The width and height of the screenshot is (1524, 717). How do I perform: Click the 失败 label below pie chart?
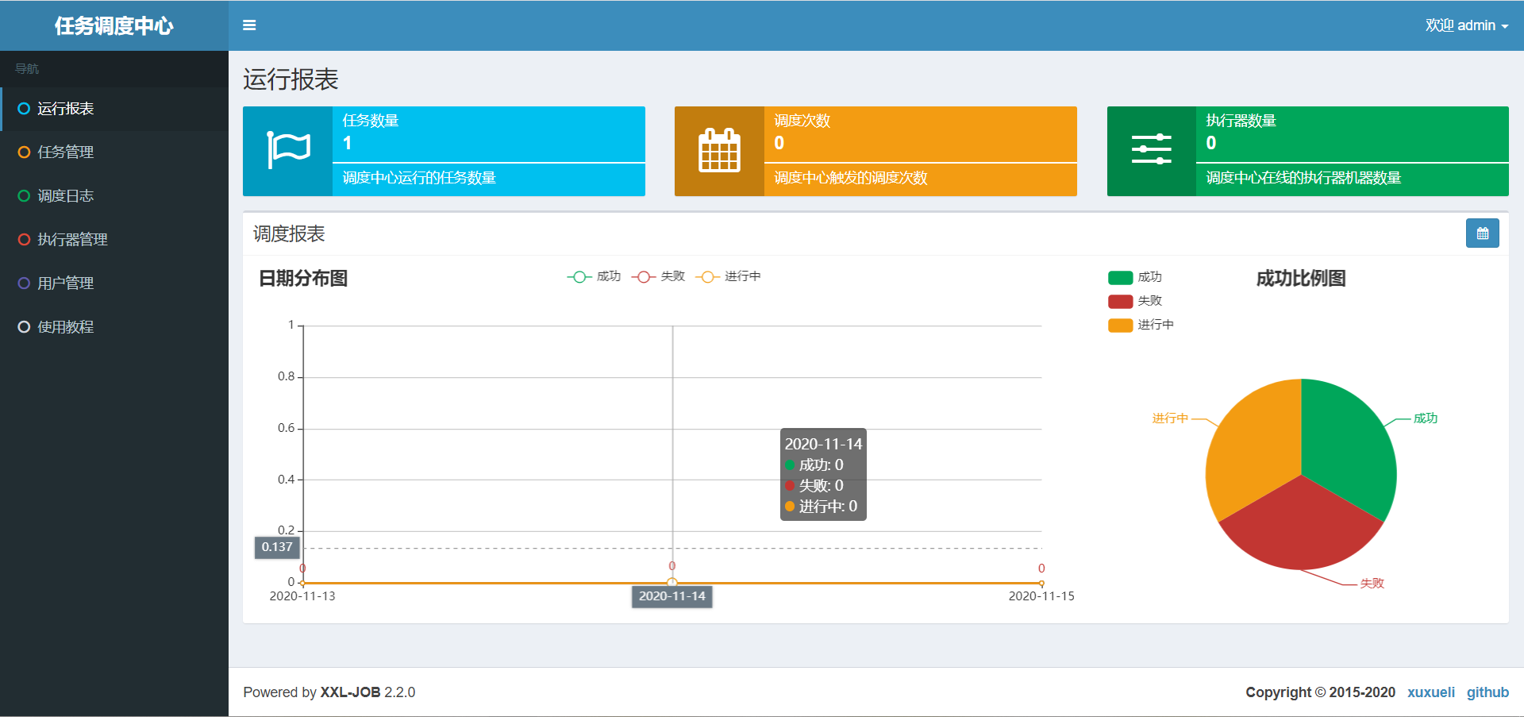click(x=1372, y=584)
